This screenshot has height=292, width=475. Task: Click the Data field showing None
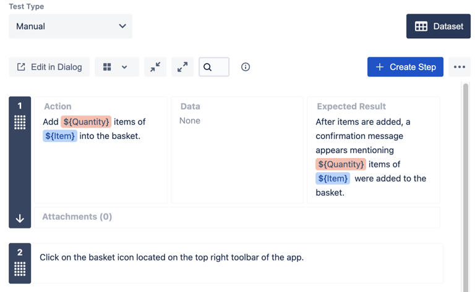coord(237,150)
